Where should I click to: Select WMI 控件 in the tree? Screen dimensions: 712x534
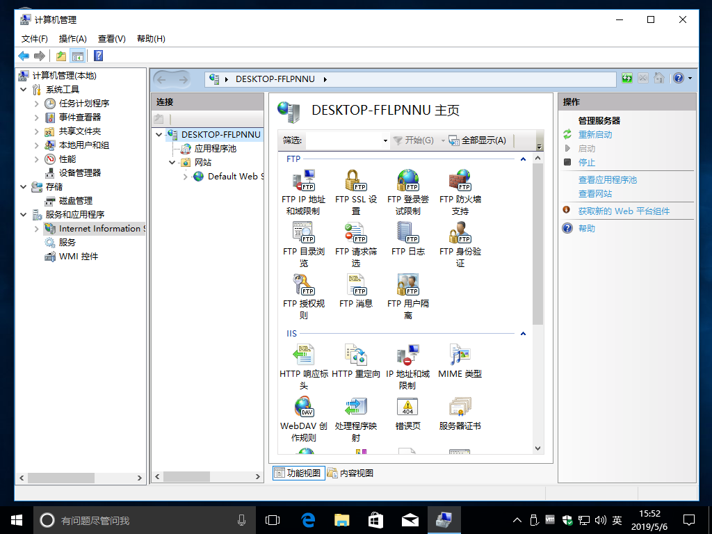tap(78, 256)
